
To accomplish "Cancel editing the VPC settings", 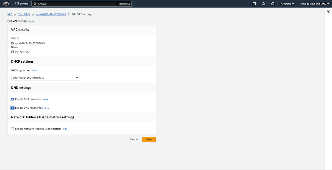I will [x=134, y=139].
